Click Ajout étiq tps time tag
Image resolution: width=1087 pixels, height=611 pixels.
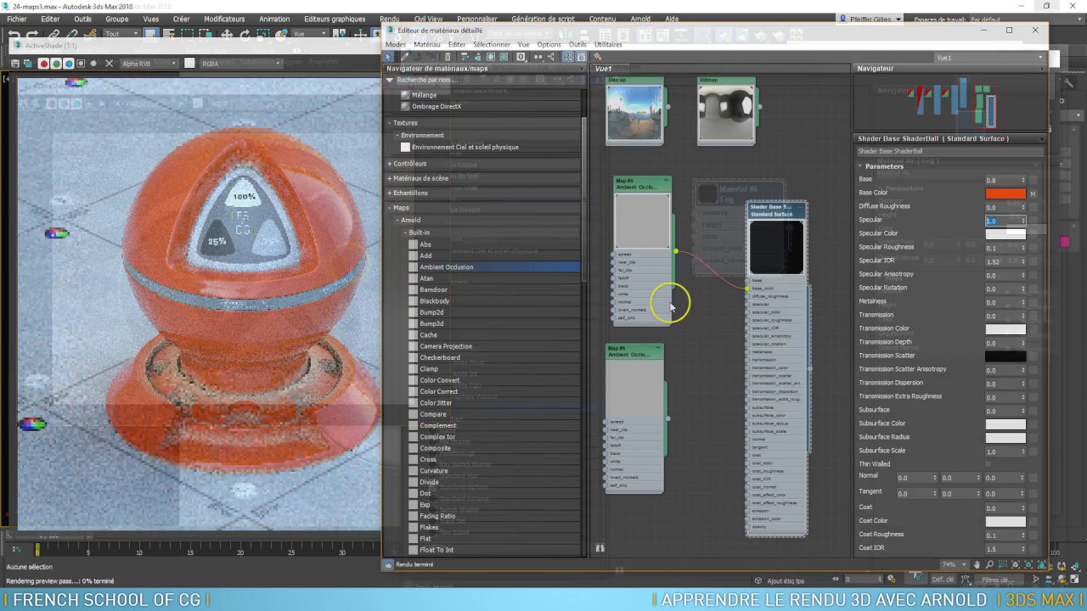[786, 581]
